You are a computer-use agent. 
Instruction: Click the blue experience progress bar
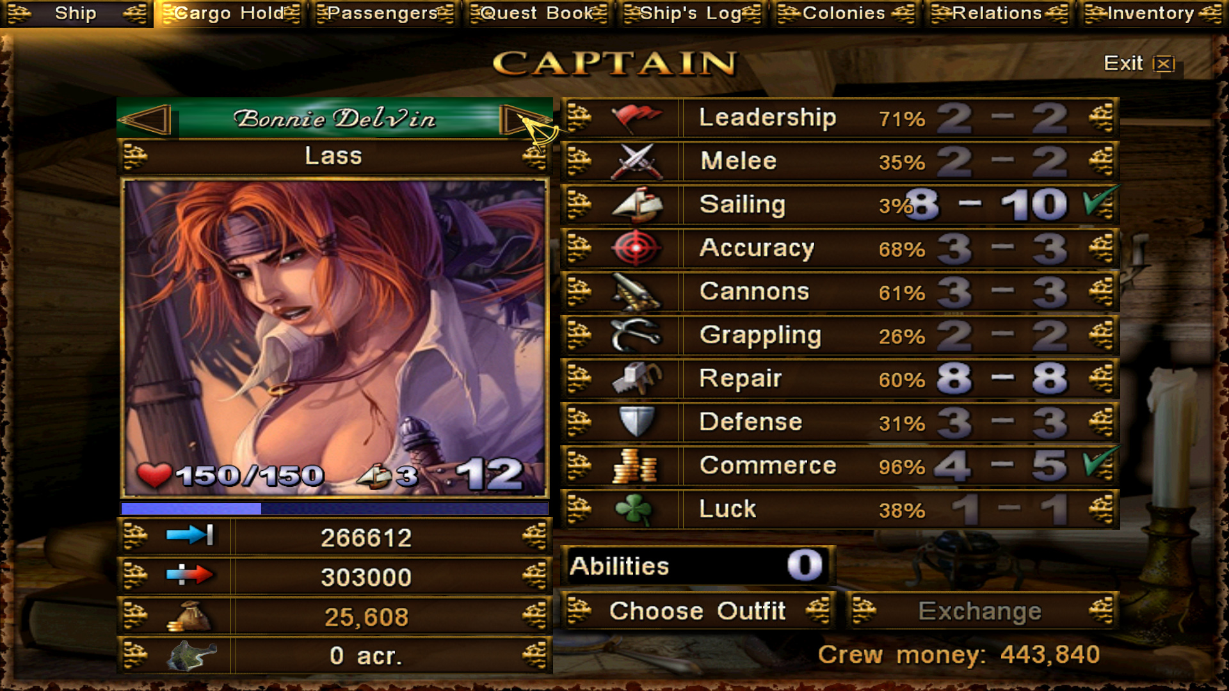[x=334, y=509]
